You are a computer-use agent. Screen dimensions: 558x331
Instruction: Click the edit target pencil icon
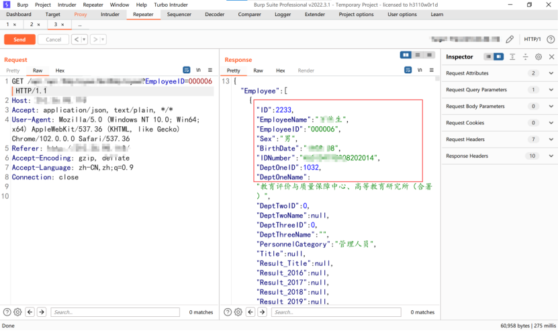tap(510, 39)
